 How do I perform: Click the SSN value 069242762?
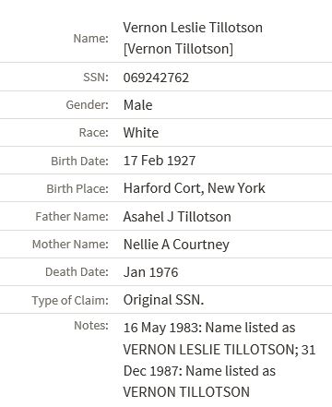click(156, 78)
